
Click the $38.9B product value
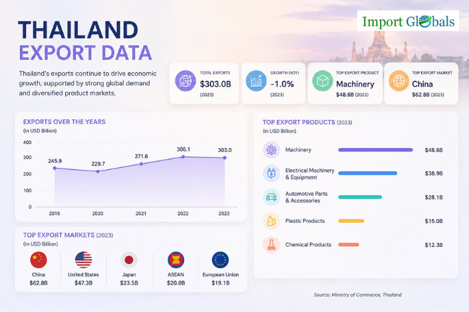pyautogui.click(x=434, y=173)
